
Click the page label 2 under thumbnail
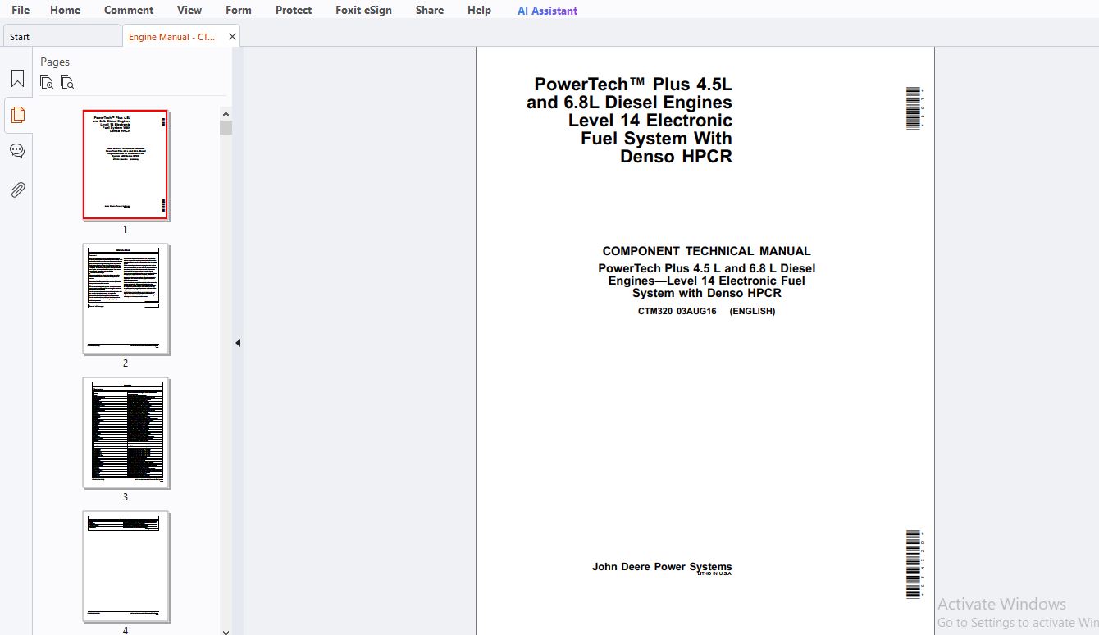click(x=125, y=363)
